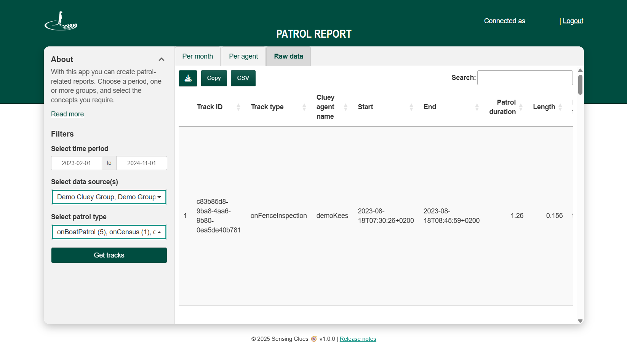Open the data source dropdown
Viewport: 627px width, 345px height.
[109, 197]
